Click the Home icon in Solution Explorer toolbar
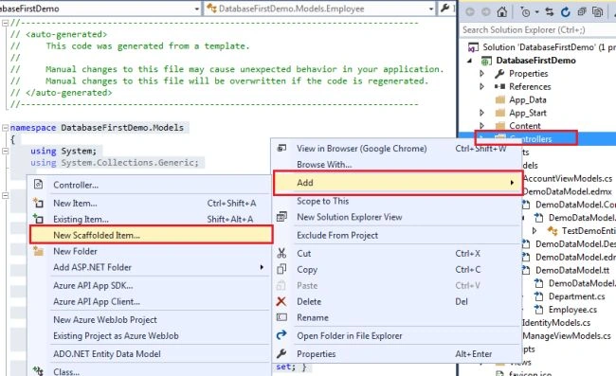 [502, 11]
